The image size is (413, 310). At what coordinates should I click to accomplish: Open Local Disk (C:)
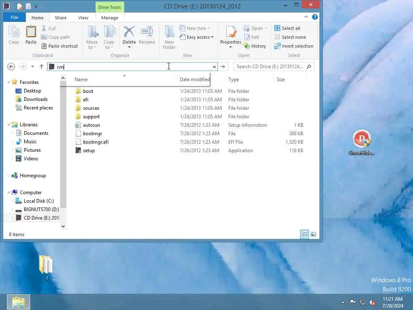tap(39, 201)
